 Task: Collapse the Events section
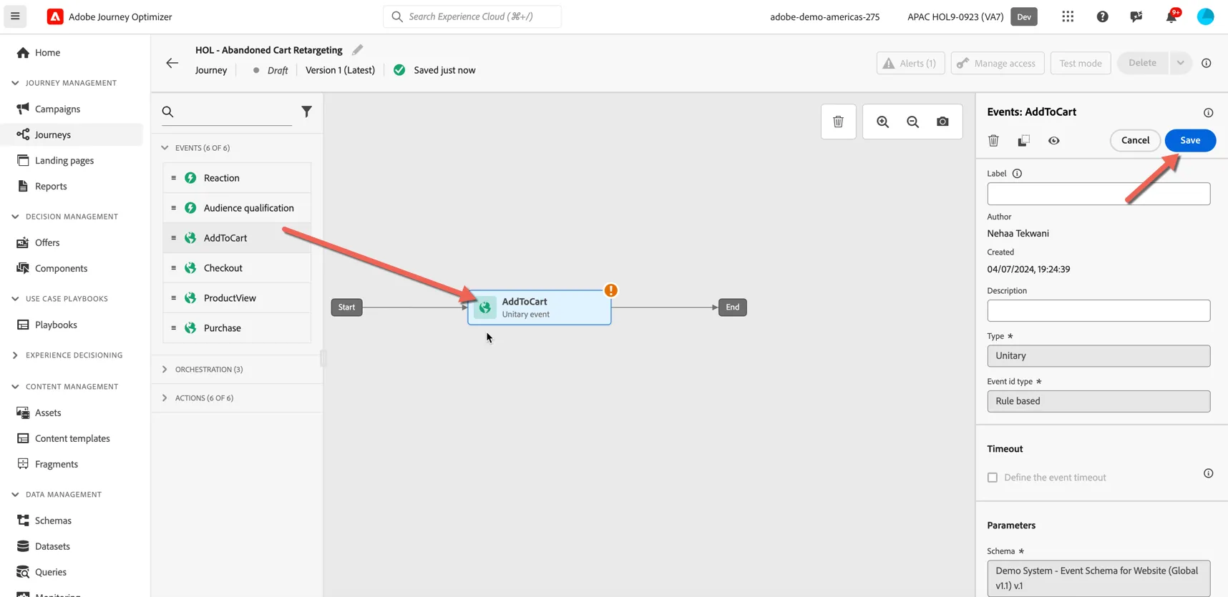click(165, 148)
